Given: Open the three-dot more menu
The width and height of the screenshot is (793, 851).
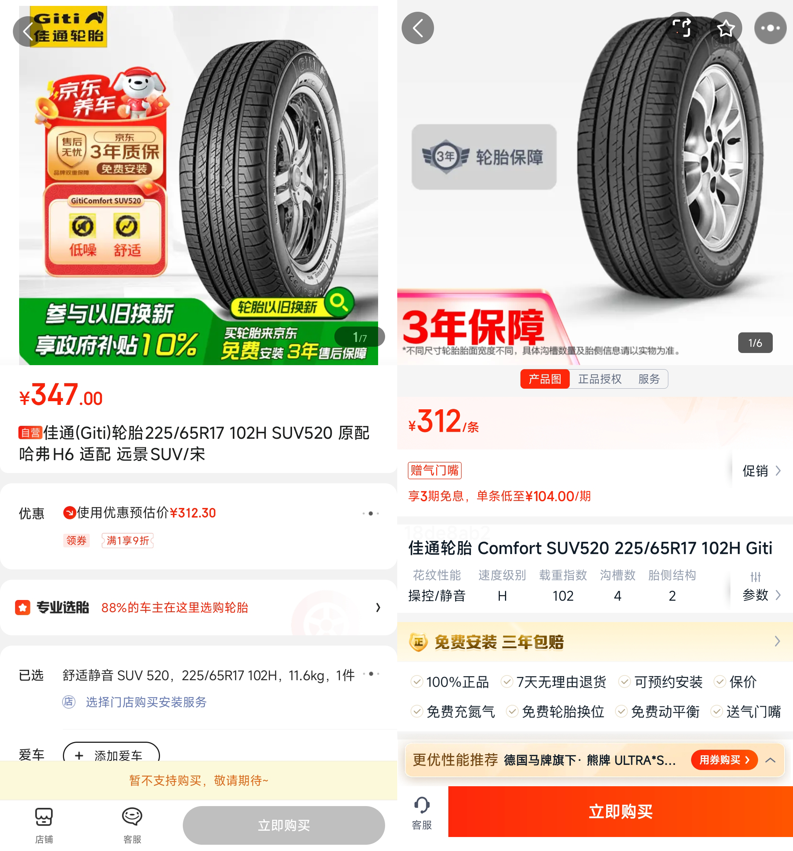Looking at the screenshot, I should click(770, 28).
